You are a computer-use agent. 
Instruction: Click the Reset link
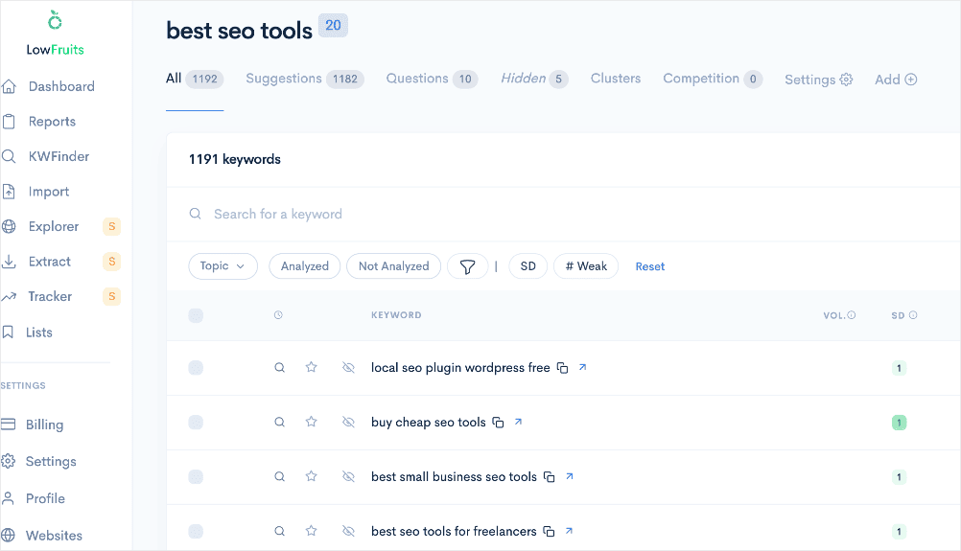tap(649, 266)
